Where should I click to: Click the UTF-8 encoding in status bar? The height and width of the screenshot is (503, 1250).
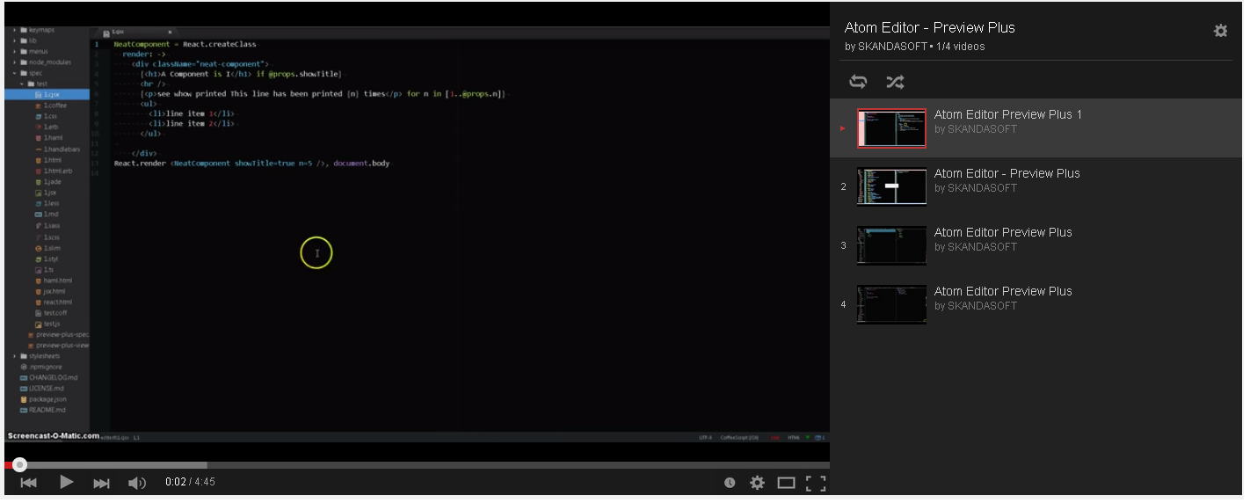(x=706, y=437)
